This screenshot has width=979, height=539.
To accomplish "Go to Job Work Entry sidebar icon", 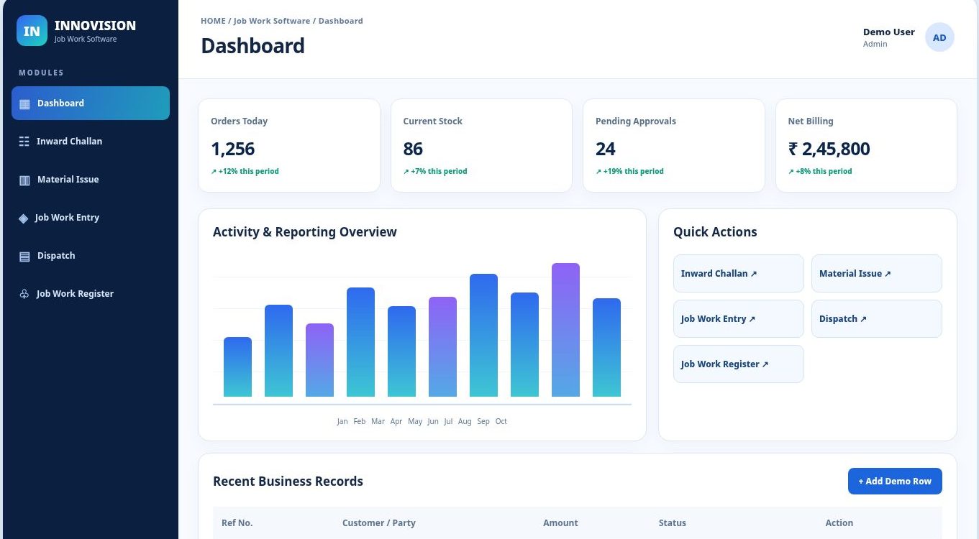I will (x=24, y=218).
